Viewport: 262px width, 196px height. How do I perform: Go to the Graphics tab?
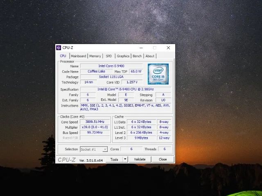point(123,56)
